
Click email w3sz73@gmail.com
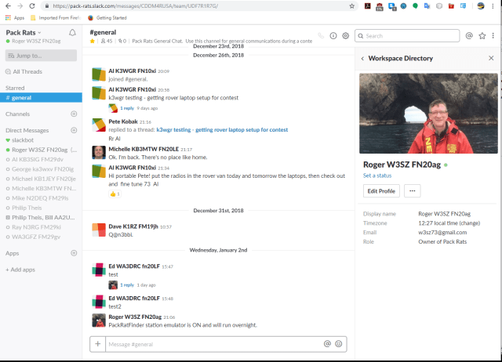click(x=442, y=233)
